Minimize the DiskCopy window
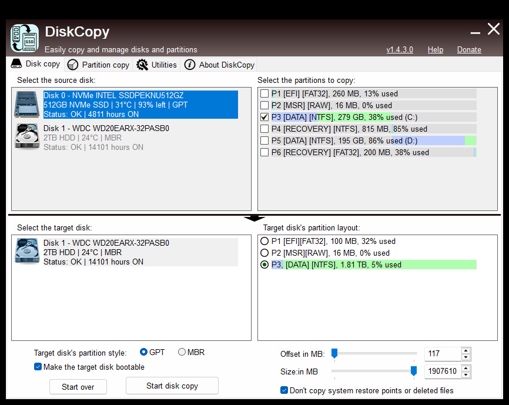Image resolution: width=509 pixels, height=405 pixels. 475,33
